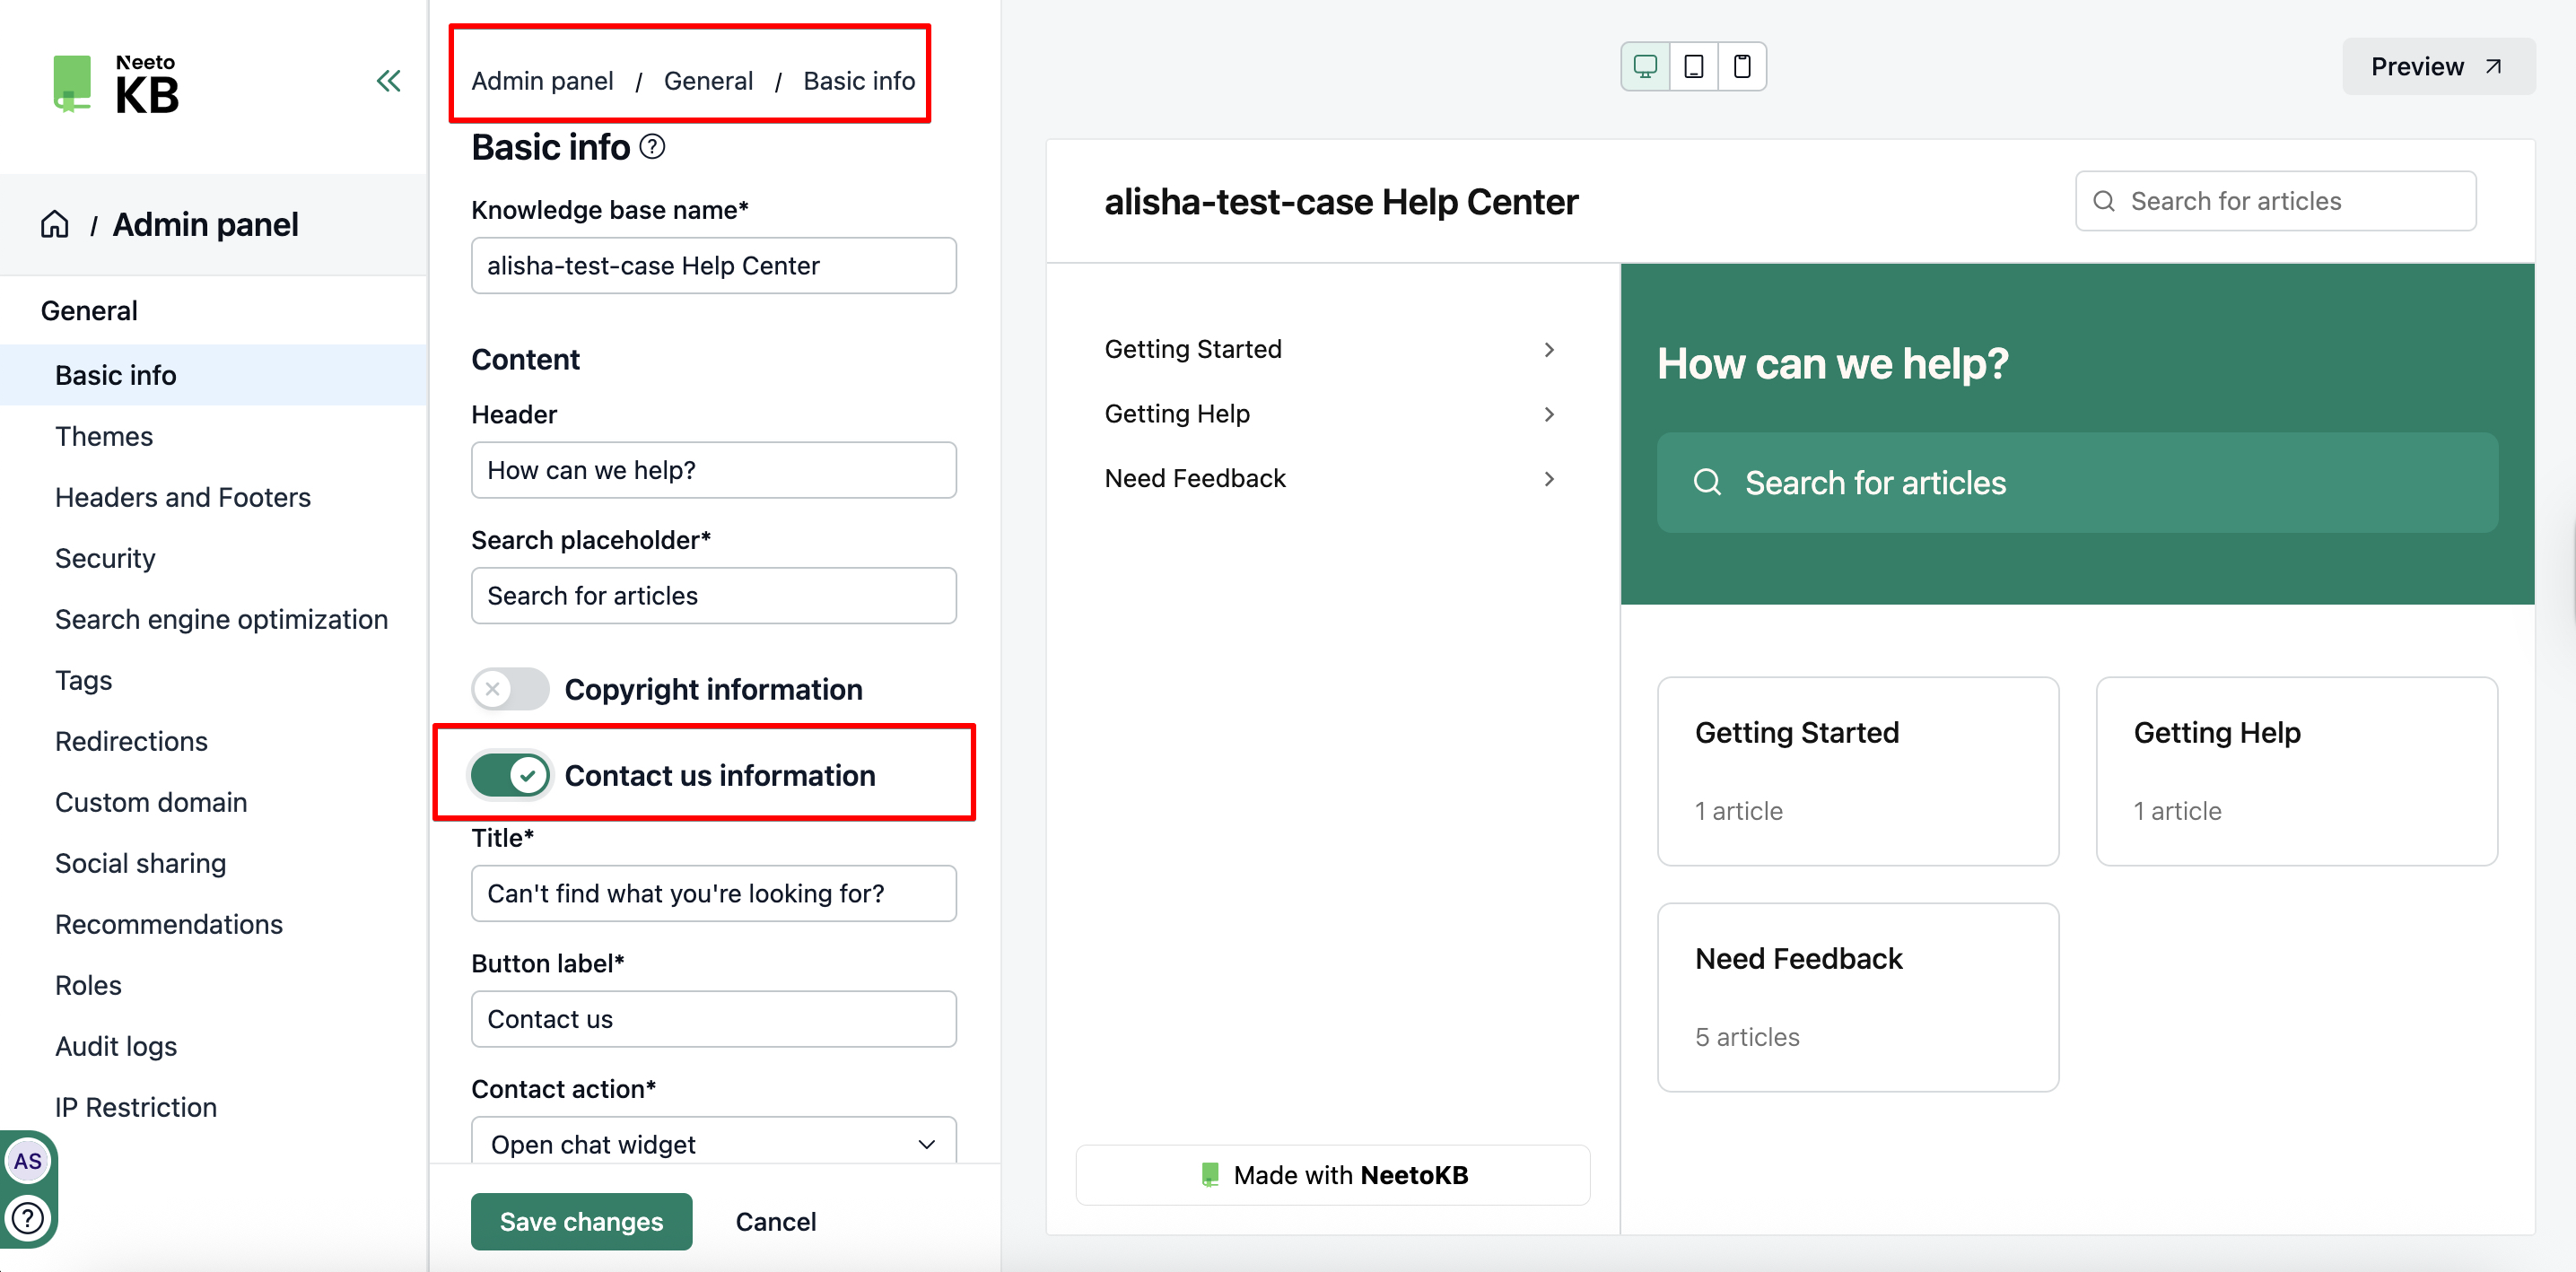Open the Roles settings page
Viewport: 2576px width, 1272px height.
click(88, 985)
